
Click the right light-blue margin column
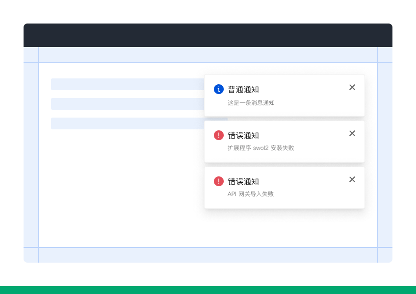(385, 155)
